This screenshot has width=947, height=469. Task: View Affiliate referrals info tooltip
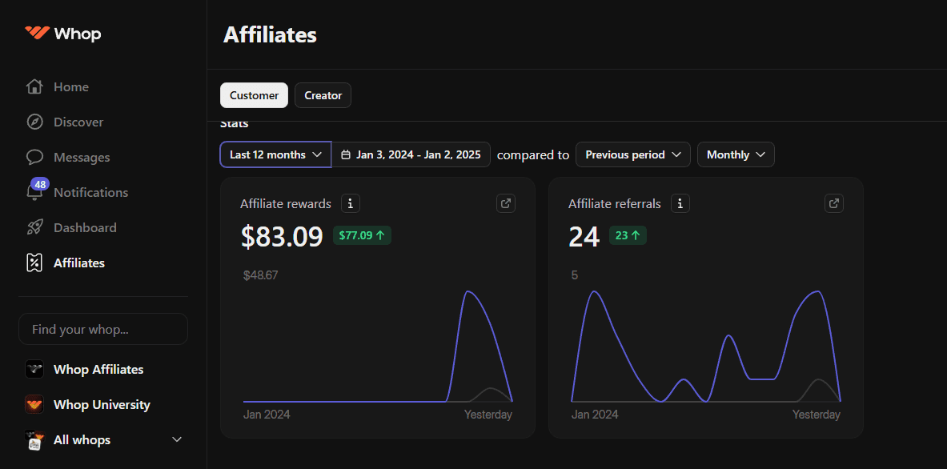click(x=680, y=203)
